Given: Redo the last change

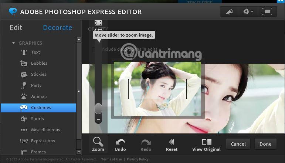Looking at the screenshot, I should point(146,145).
